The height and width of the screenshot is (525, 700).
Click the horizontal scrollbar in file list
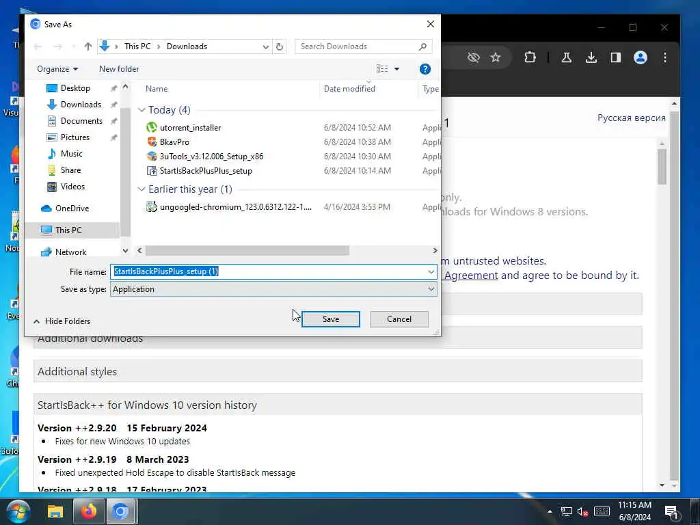coord(247,251)
